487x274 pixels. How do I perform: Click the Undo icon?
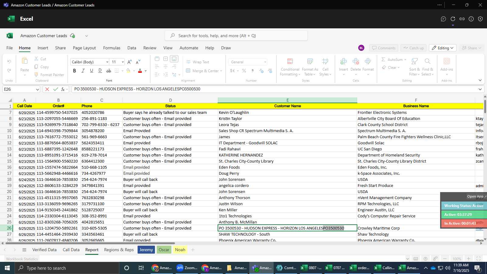coord(9,62)
